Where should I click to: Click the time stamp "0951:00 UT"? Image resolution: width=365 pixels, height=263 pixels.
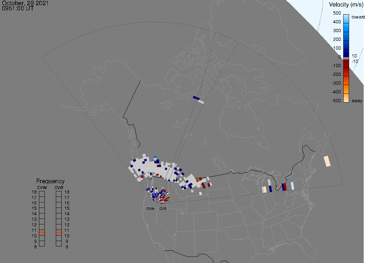coord(18,8)
